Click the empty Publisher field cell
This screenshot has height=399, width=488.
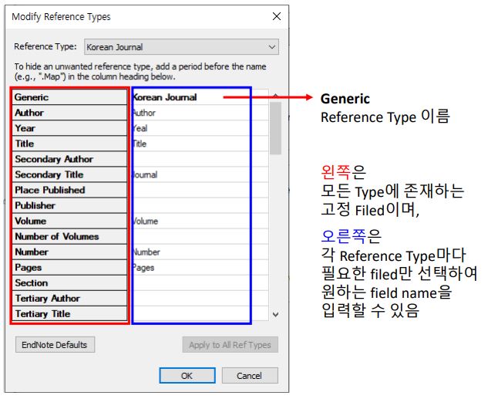click(x=199, y=205)
